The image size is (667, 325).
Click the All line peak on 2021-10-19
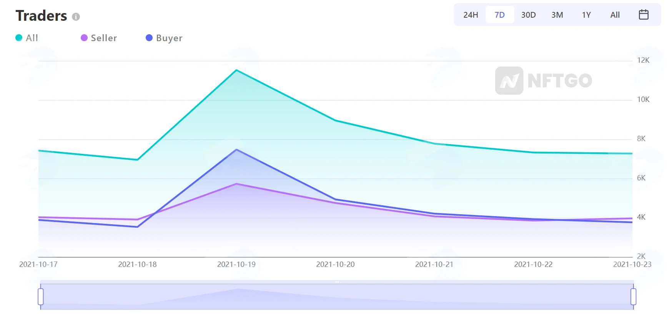236,70
